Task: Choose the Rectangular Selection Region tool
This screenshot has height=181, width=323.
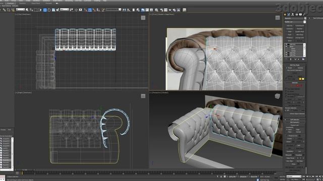Action: pos(36,10)
